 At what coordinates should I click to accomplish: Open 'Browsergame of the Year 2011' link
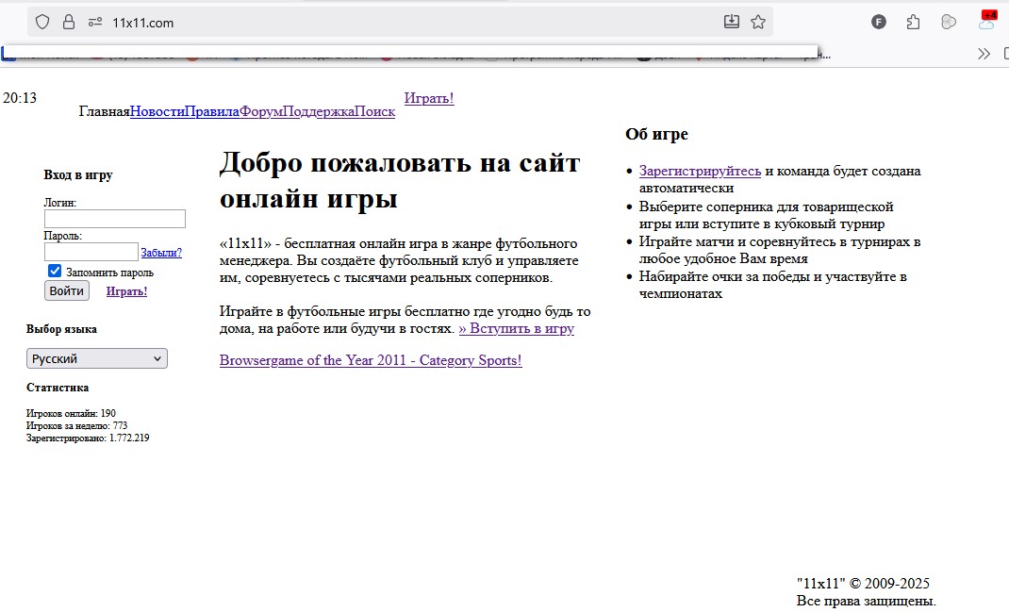click(x=371, y=360)
